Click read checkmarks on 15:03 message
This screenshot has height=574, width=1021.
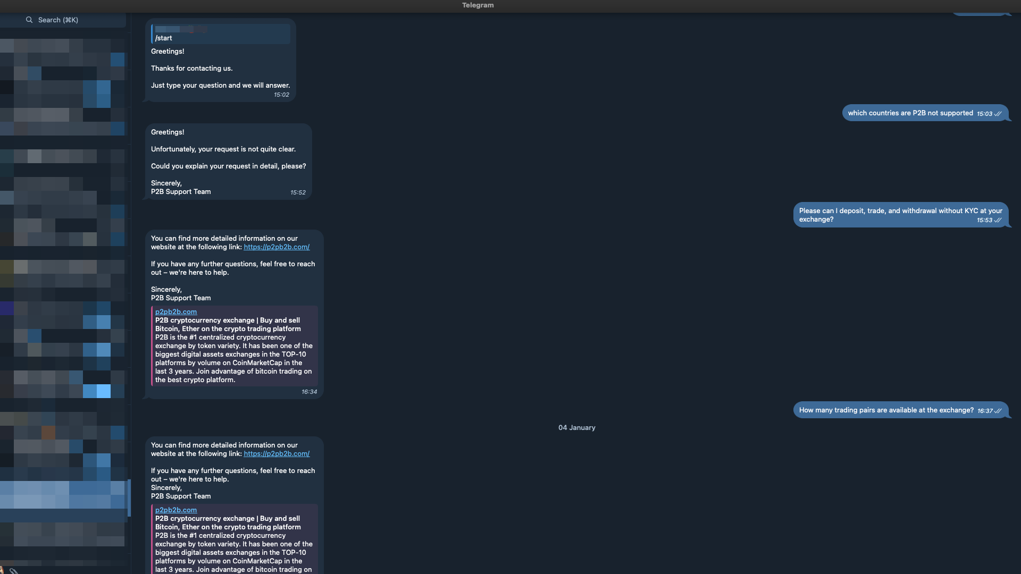pyautogui.click(x=998, y=114)
